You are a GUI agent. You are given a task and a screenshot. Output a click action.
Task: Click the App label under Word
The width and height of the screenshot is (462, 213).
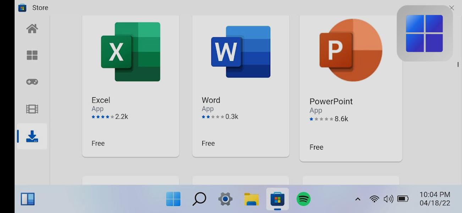[208, 109]
